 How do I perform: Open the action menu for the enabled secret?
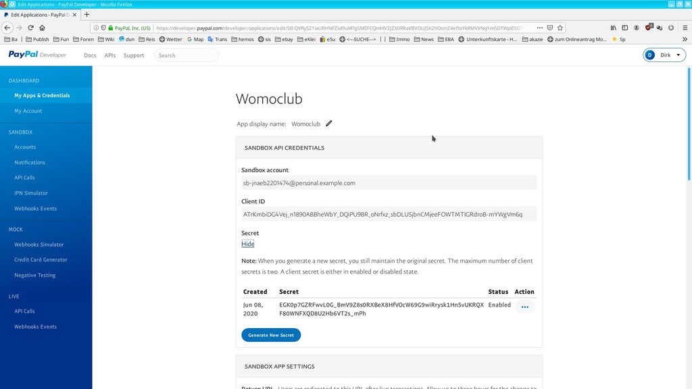pyautogui.click(x=524, y=307)
